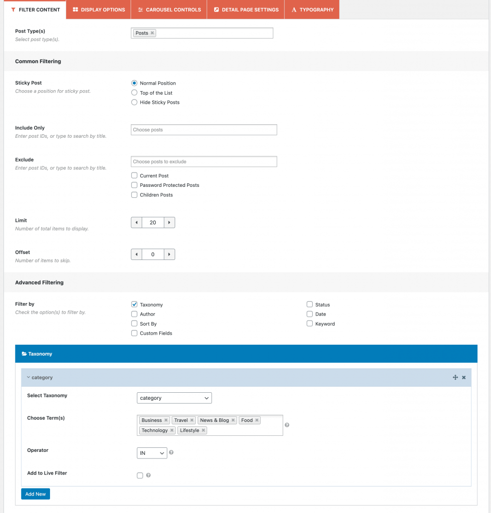
Task: Remove the Posts tag from Post Type(s)
Action: tap(152, 33)
